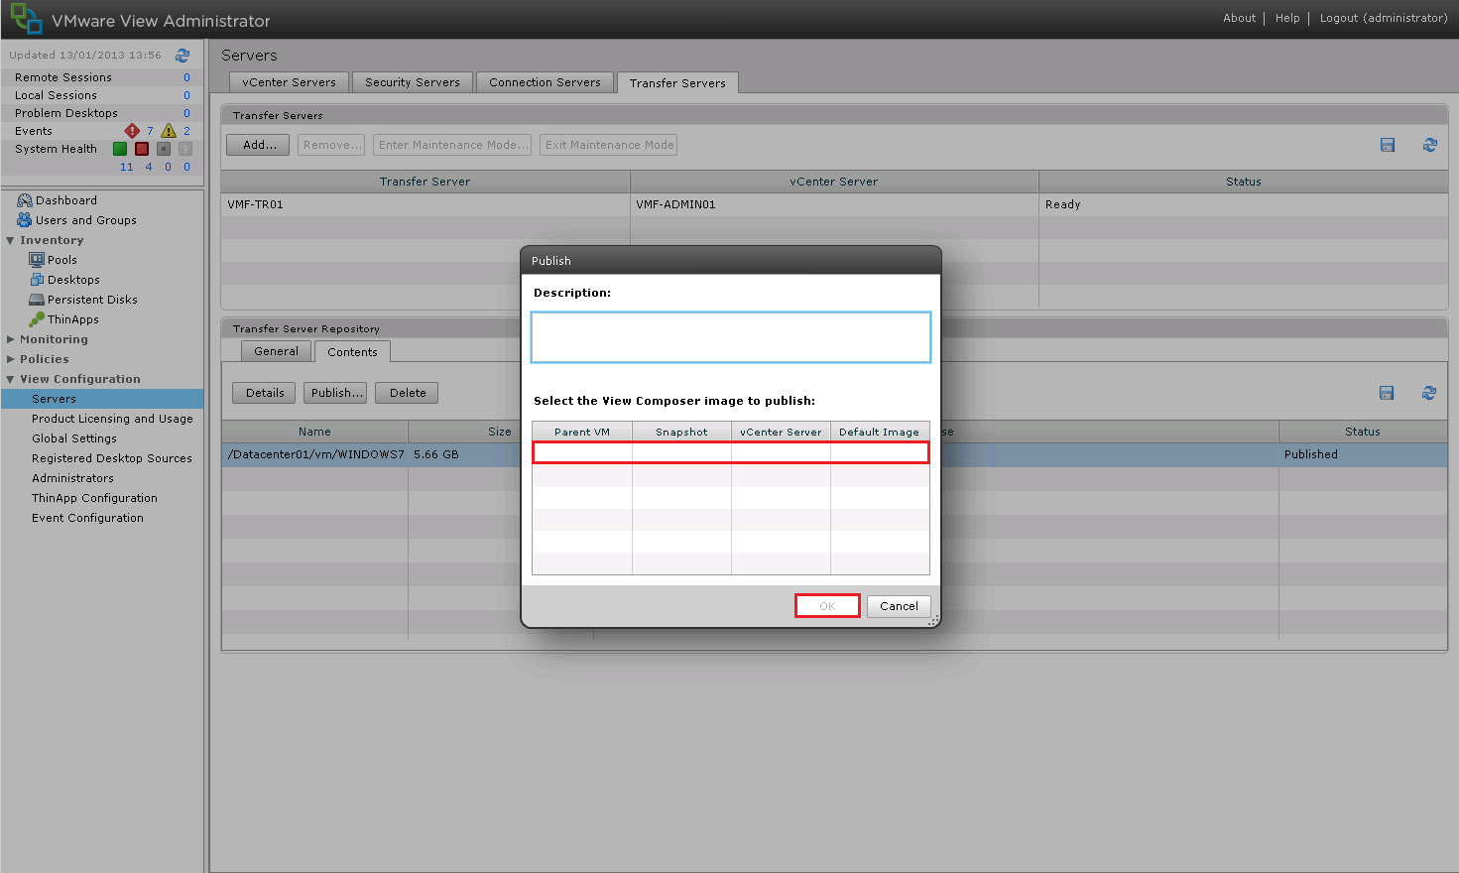The width and height of the screenshot is (1459, 873).
Task: Open Global Settings in sidebar
Action: (x=74, y=438)
